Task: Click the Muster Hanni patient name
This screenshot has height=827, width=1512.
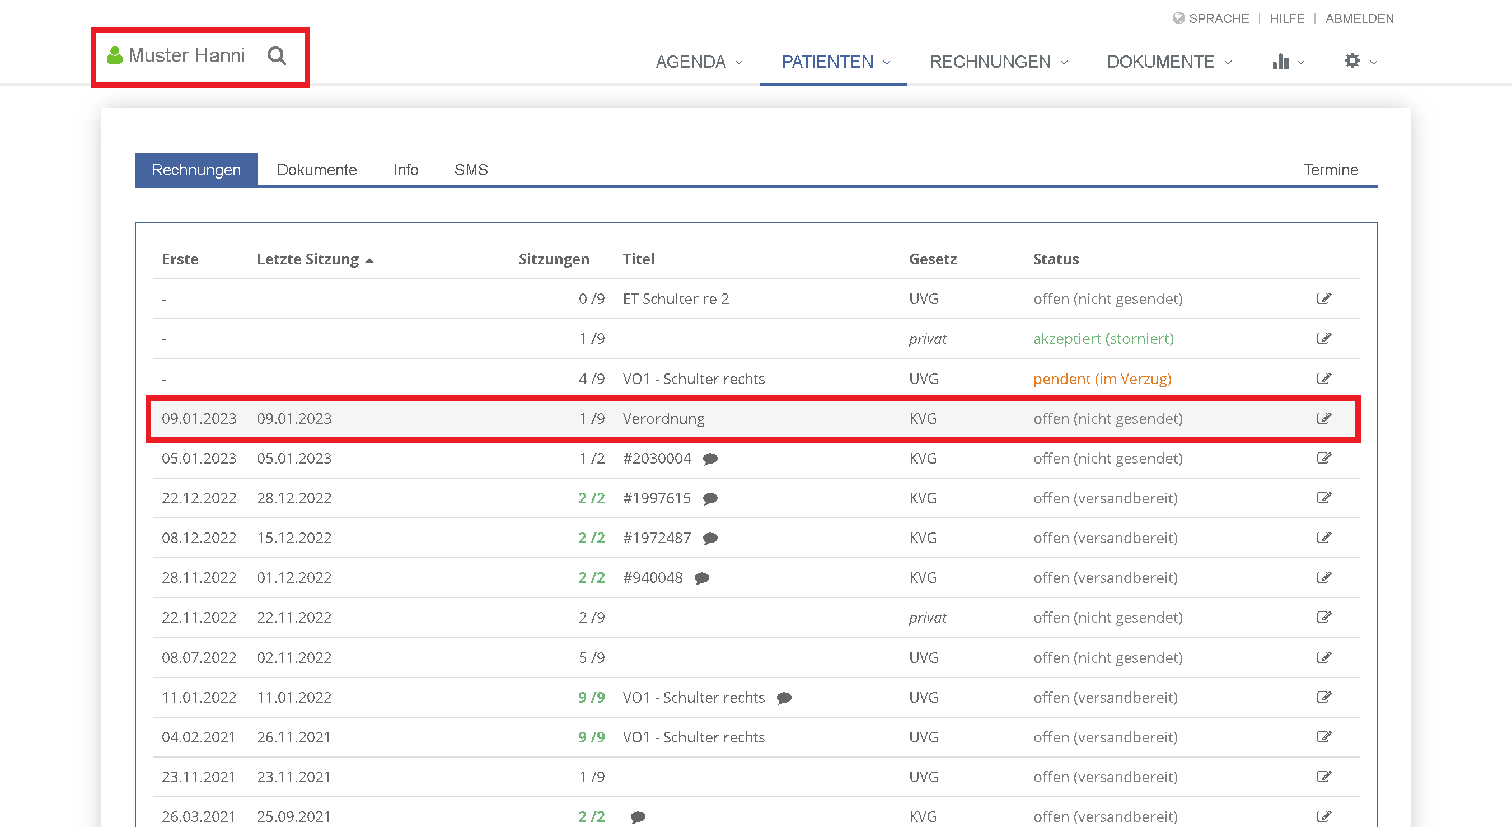Action: tap(186, 55)
